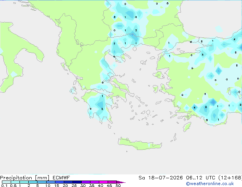Image resolution: width=242 pixels, height=187 pixels.
Task: Click the island of Crete
Action: point(140,143)
